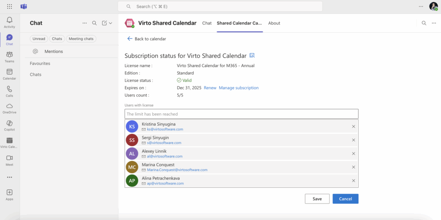
Task: Click the Cancel button
Action: [x=345, y=198]
